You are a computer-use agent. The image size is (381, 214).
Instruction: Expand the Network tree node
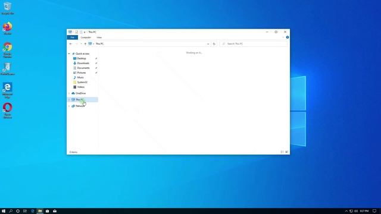[69, 106]
